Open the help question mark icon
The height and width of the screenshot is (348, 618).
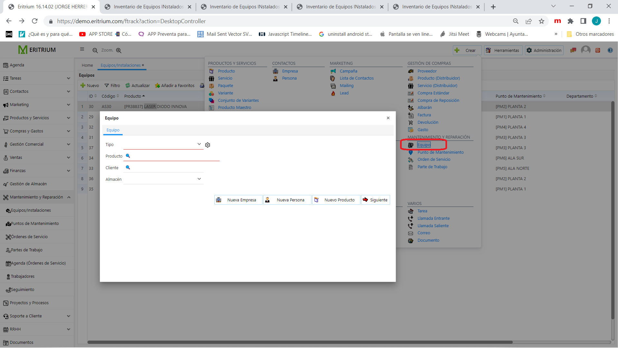click(610, 50)
